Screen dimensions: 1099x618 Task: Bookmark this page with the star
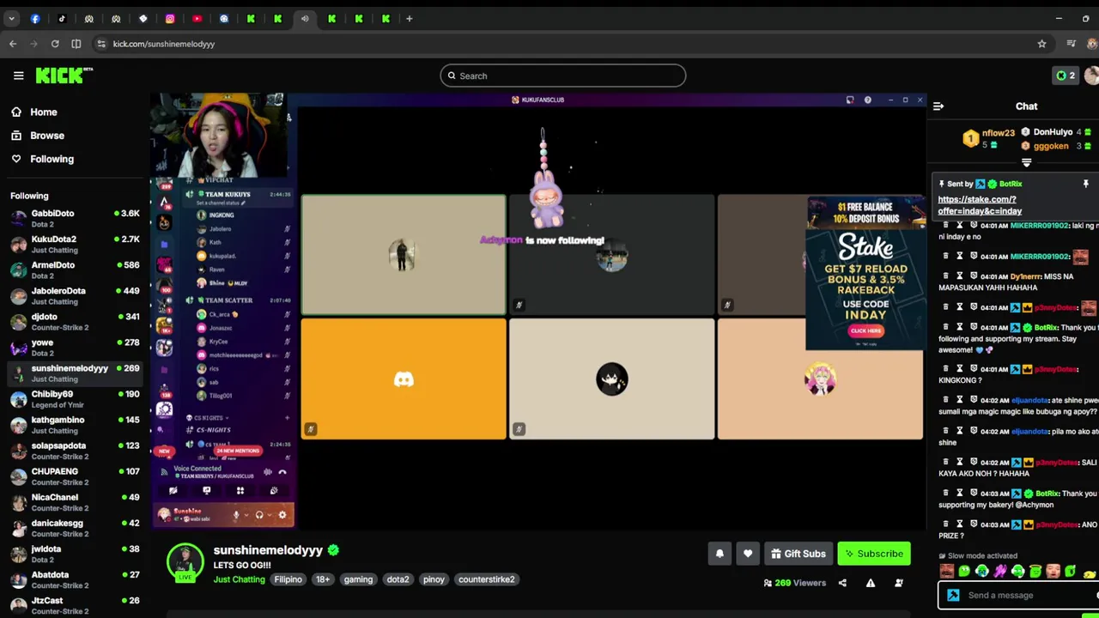(x=1041, y=44)
